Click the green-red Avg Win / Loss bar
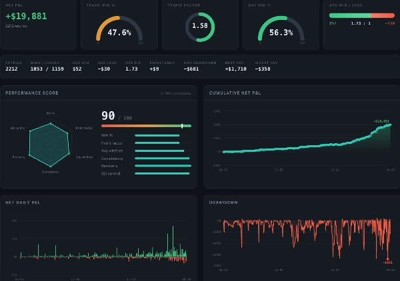 click(x=362, y=15)
